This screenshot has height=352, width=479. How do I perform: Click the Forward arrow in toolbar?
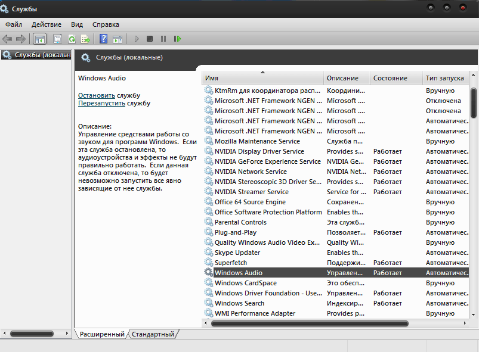pyautogui.click(x=20, y=39)
